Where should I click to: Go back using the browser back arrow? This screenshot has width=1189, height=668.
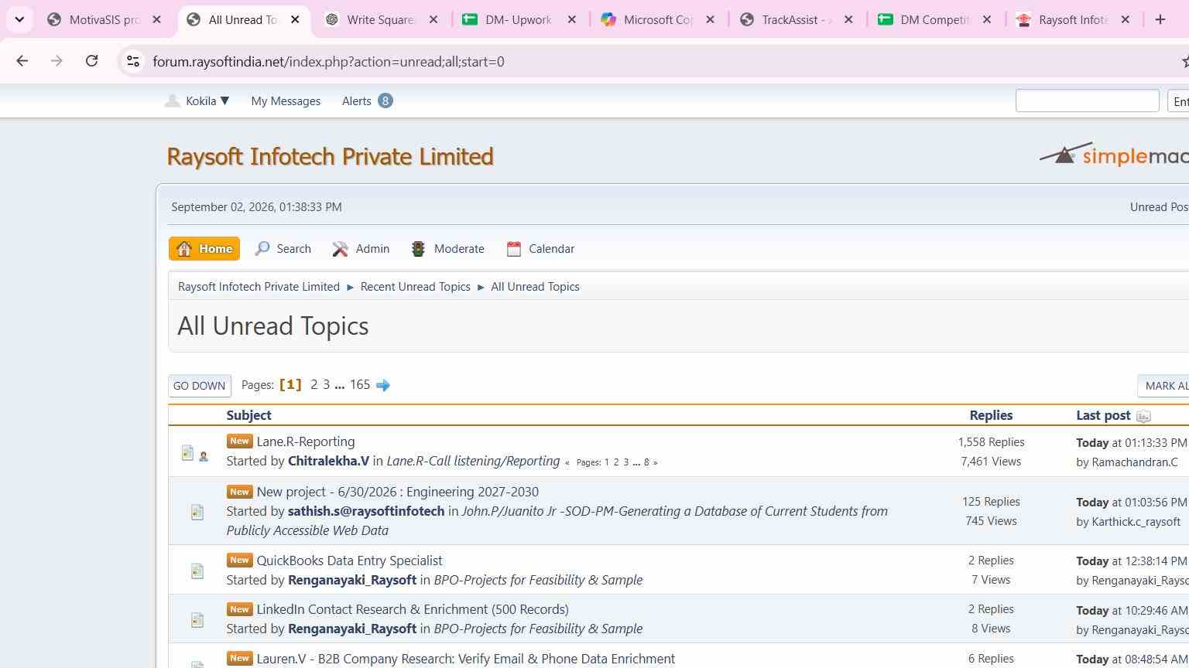click(22, 61)
